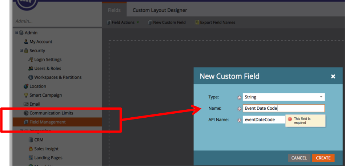The image size is (345, 166).
Task: Click the CREATE button
Action: click(x=323, y=158)
